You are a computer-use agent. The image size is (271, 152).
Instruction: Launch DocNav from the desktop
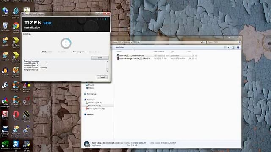tap(5, 115)
